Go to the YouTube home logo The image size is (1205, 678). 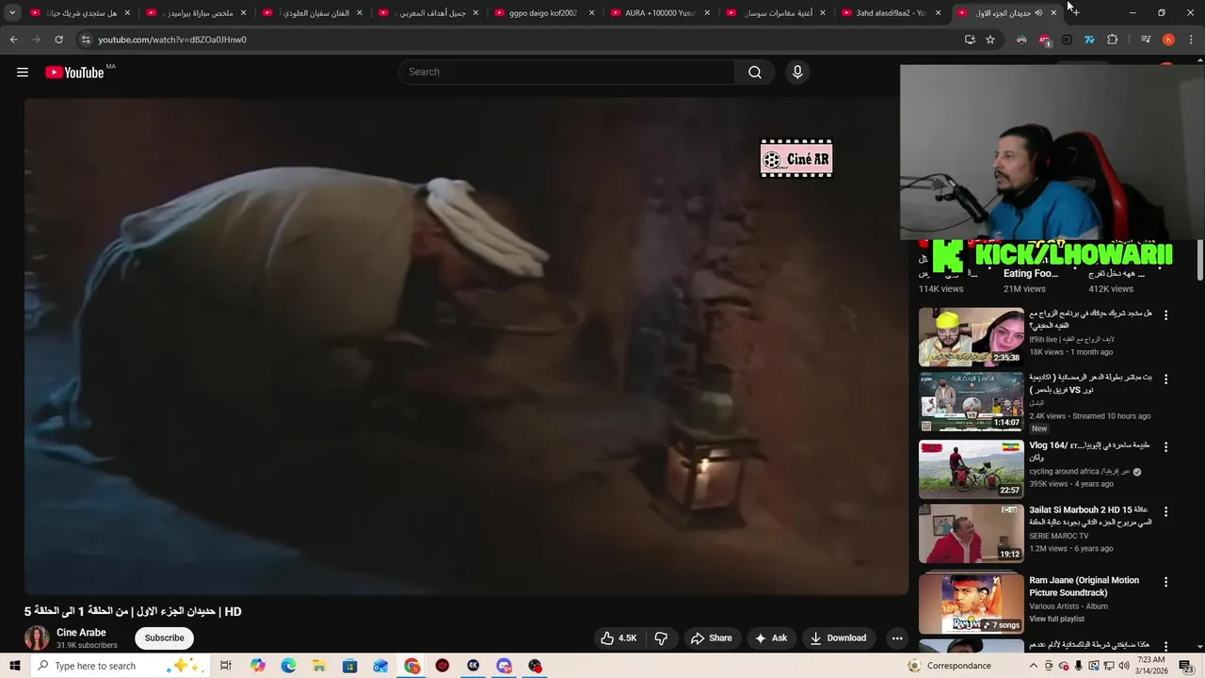[x=74, y=73]
